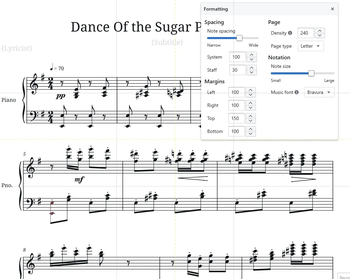This screenshot has width=350, height=279.
Task: Select the mf dynamic marking
Action: pos(78,179)
